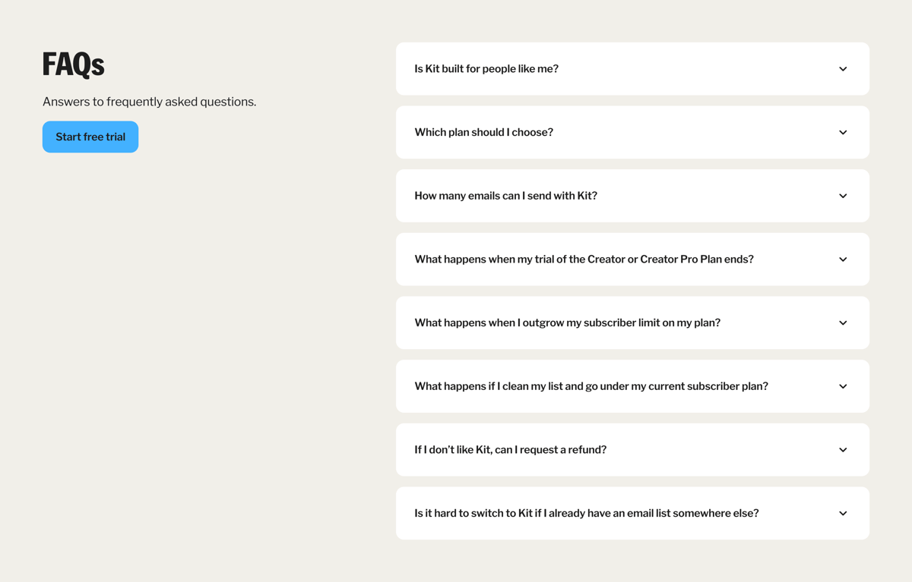Expand the 'Which plan should I choose?' question
Image resolution: width=912 pixels, height=582 pixels.
(632, 132)
